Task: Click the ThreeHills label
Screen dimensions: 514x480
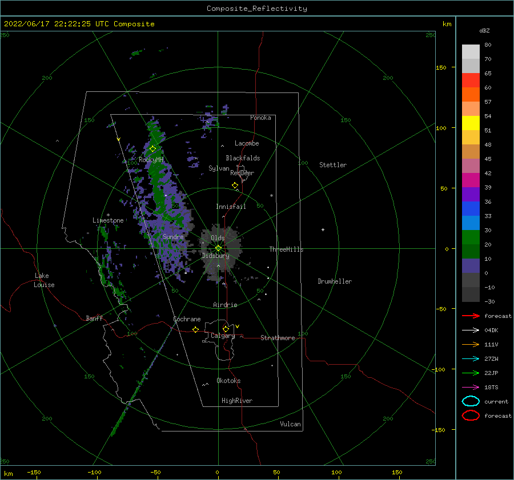Action: tap(286, 249)
